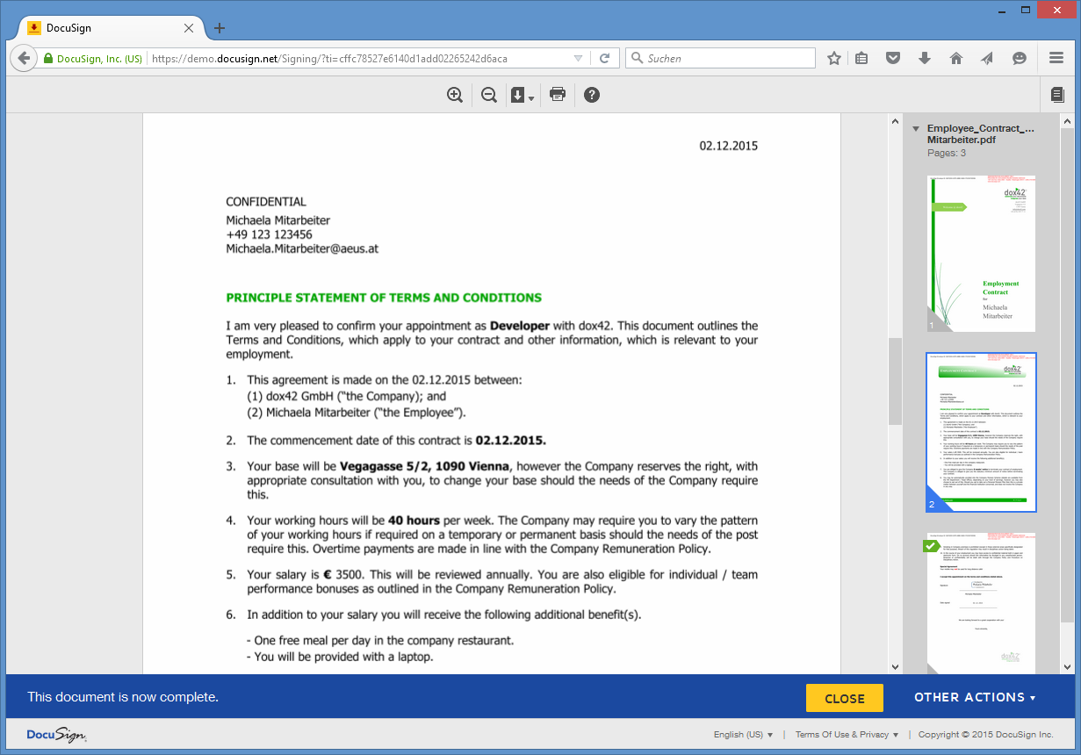Show bookmarks list icon
Viewport: 1081px width, 755px height.
[x=861, y=59]
